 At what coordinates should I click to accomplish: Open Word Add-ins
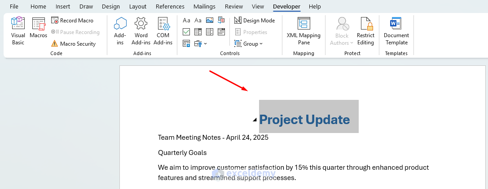click(x=141, y=31)
